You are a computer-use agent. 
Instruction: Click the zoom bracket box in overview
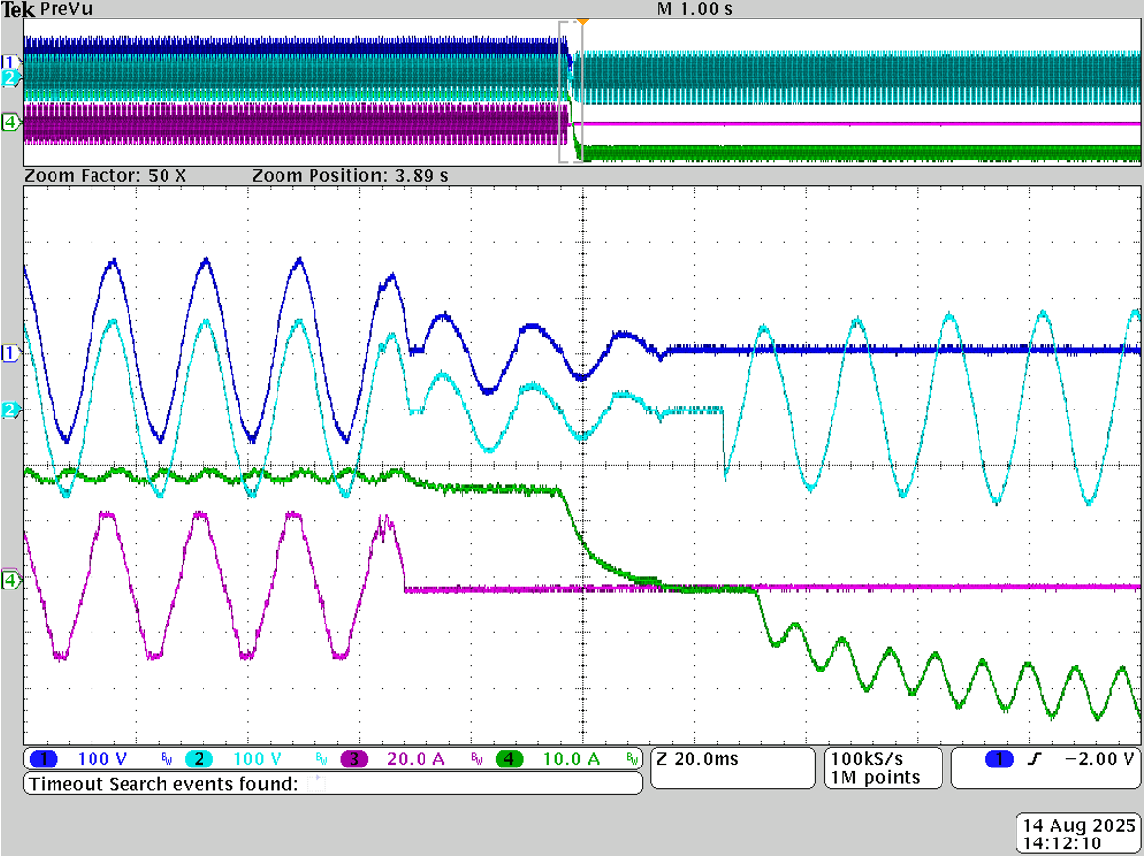coord(571,92)
